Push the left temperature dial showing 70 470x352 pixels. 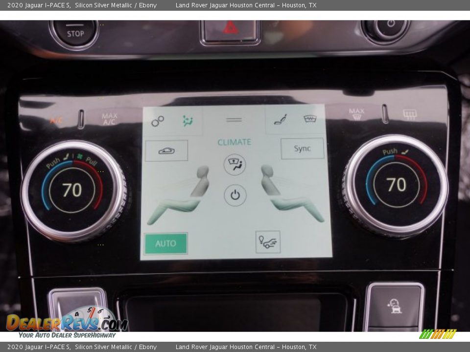(74, 191)
